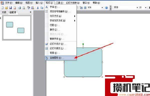Choose 行距(S)... menu entry
Viewport: 150px width, 96px height.
point(61,25)
